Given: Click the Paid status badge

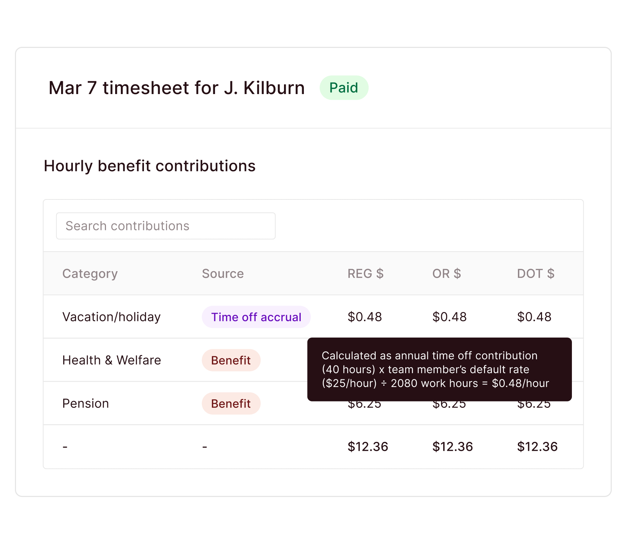Looking at the screenshot, I should [343, 87].
